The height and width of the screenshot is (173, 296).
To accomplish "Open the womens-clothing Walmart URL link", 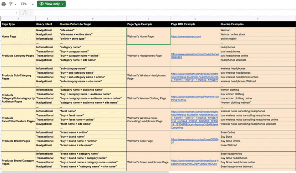I will 194,98.
